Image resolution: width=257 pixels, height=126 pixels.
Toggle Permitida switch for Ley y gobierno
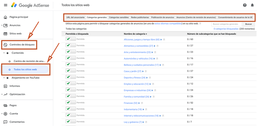coord(71,122)
